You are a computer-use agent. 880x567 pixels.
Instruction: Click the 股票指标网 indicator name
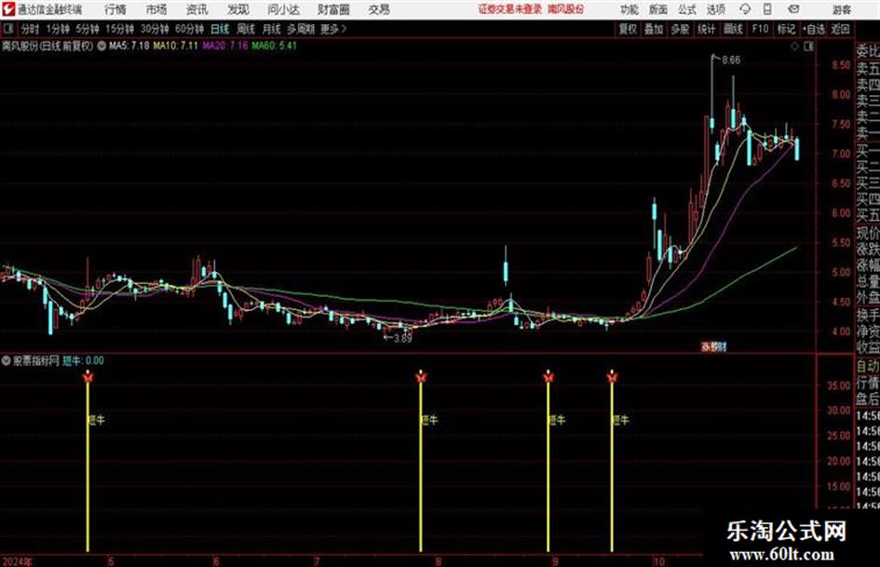coord(36,360)
